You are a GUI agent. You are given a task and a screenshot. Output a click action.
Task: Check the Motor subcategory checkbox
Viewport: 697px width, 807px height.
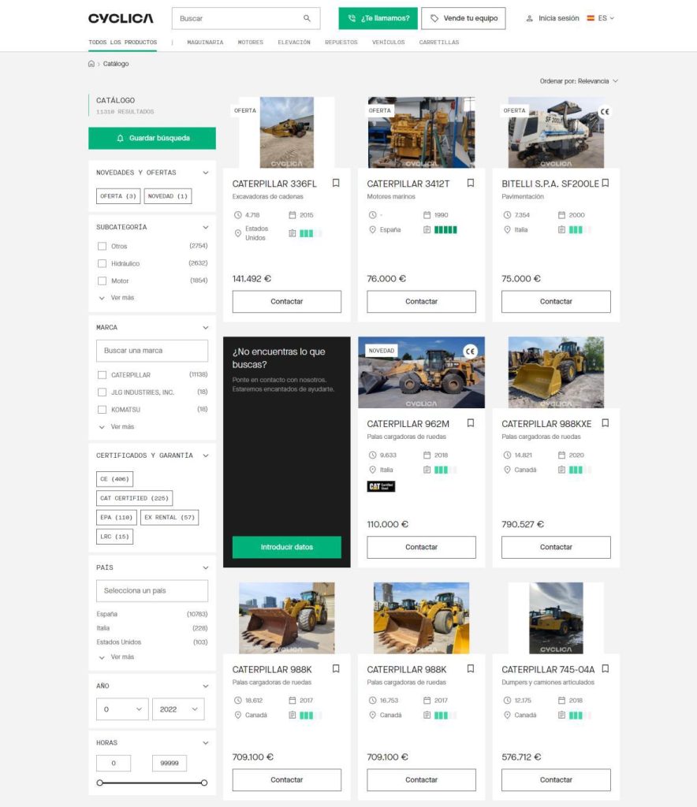[102, 281]
